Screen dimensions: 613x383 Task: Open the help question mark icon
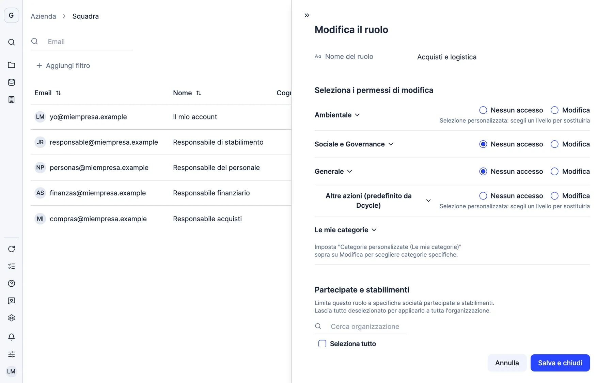pos(11,284)
